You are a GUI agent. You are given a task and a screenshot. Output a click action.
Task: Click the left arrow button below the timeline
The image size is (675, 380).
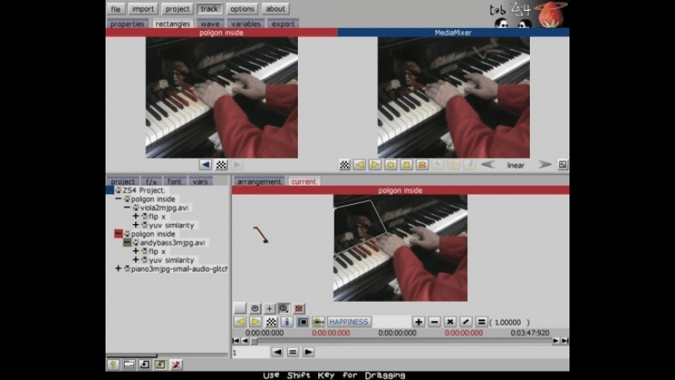click(277, 352)
